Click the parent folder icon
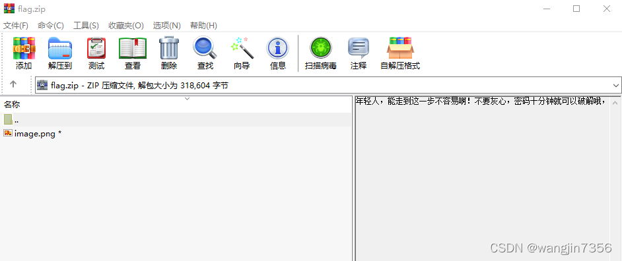 8,119
